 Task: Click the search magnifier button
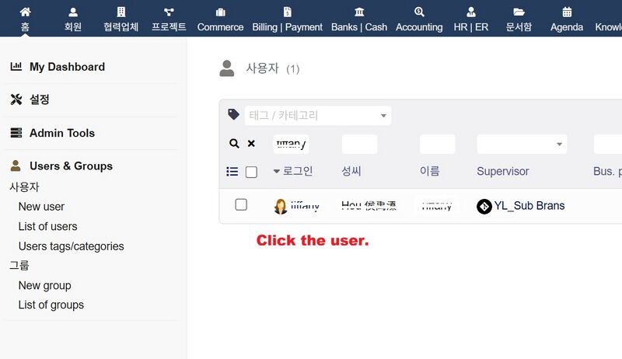tap(235, 144)
